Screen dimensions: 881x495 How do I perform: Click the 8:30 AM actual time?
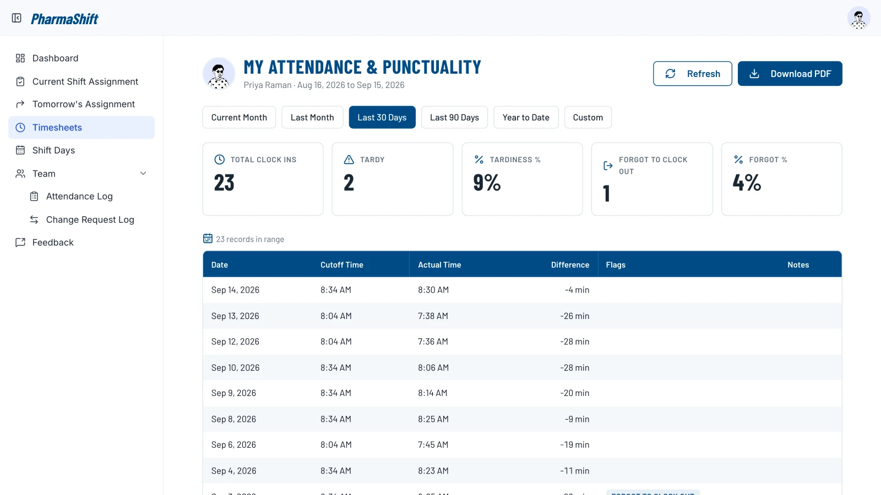click(x=433, y=290)
